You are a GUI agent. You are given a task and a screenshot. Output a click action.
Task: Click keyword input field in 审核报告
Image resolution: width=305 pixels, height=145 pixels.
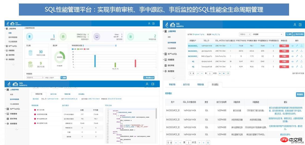point(52,78)
